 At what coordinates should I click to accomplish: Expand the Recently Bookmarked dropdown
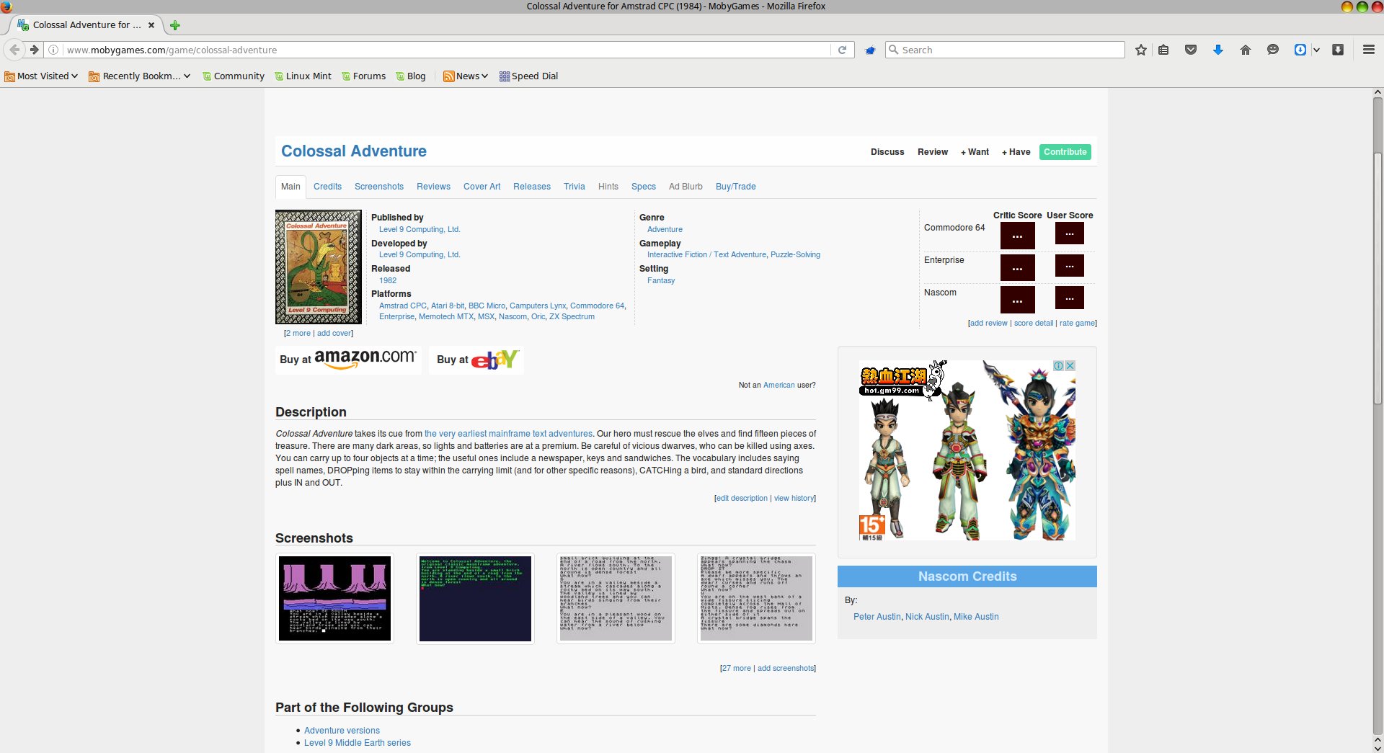(139, 76)
